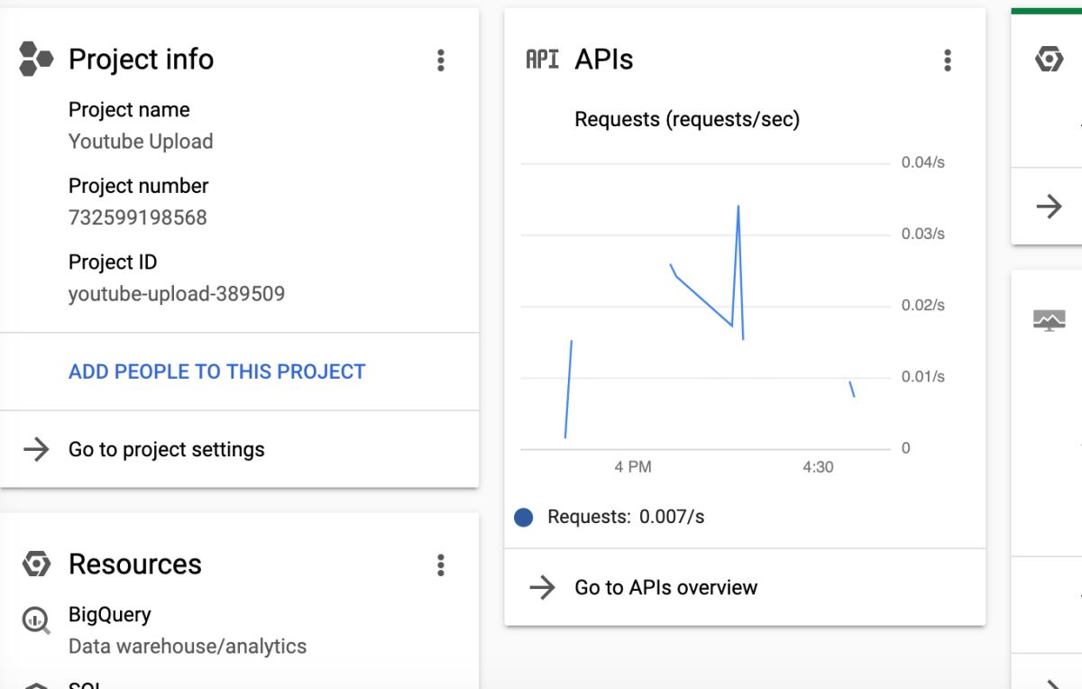1082x689 pixels.
Task: Expand the Resources card three-dot menu
Action: [x=440, y=565]
